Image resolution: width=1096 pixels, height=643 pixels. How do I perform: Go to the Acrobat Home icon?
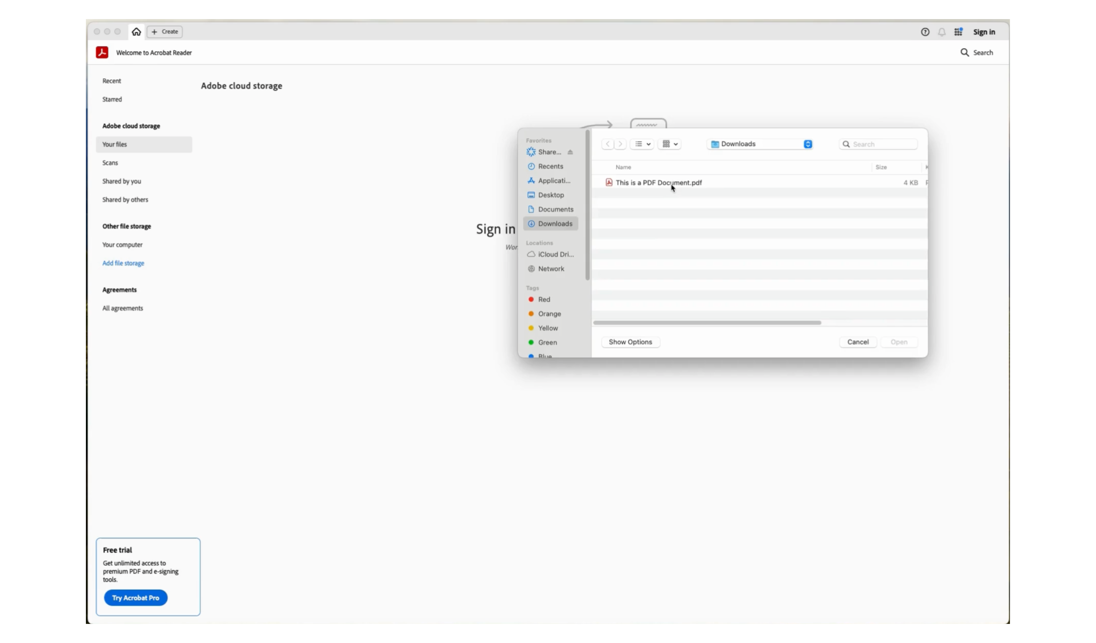(x=137, y=32)
